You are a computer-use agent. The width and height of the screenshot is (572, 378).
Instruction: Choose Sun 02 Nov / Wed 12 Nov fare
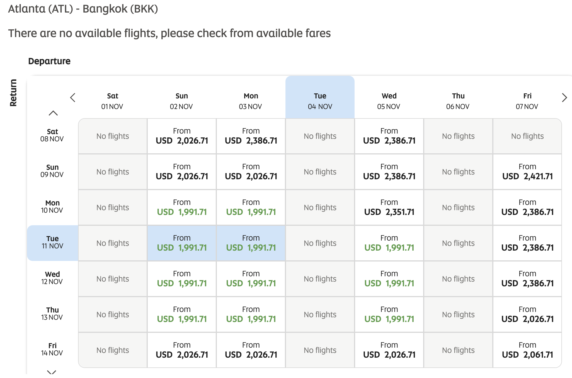[182, 279]
